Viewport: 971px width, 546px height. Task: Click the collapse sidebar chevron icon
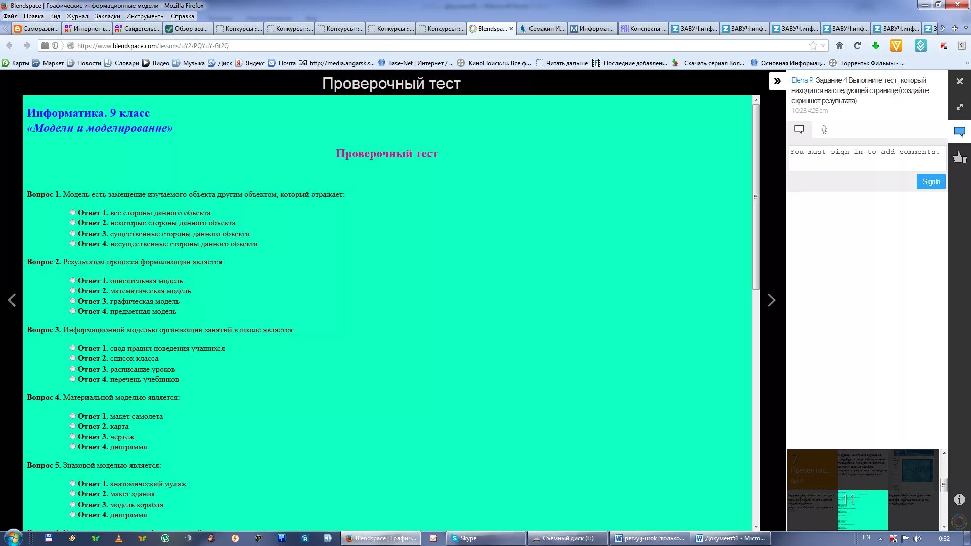[777, 81]
